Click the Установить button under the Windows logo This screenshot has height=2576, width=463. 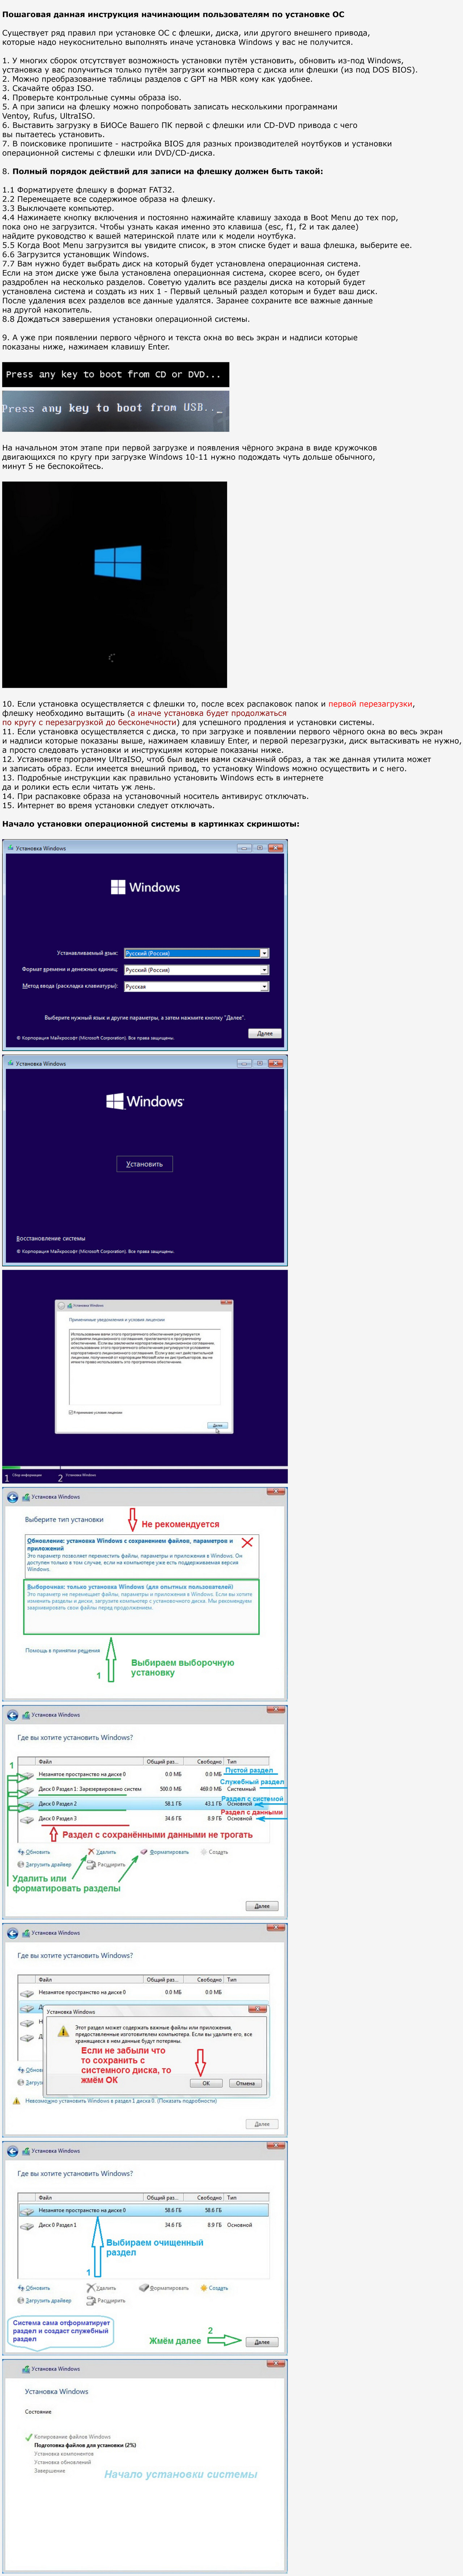tap(145, 1164)
